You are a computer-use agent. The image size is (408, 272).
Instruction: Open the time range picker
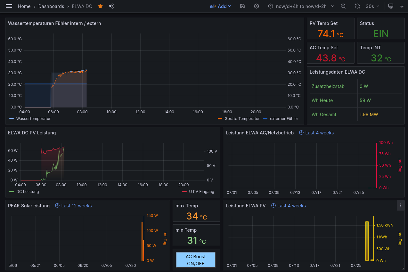pos(300,6)
